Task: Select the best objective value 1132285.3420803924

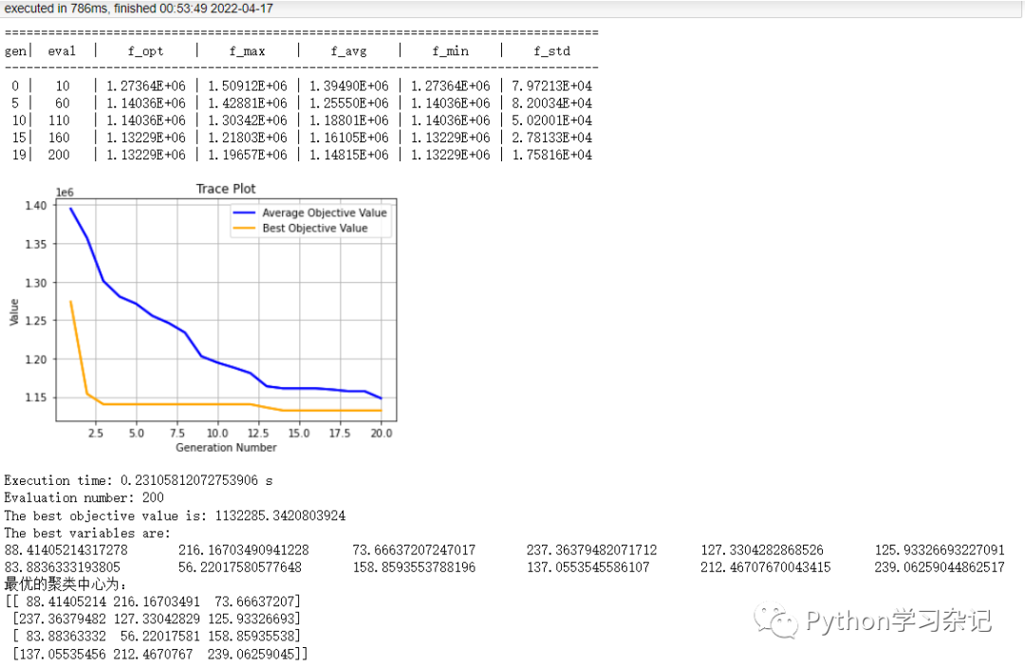Action: 280,515
